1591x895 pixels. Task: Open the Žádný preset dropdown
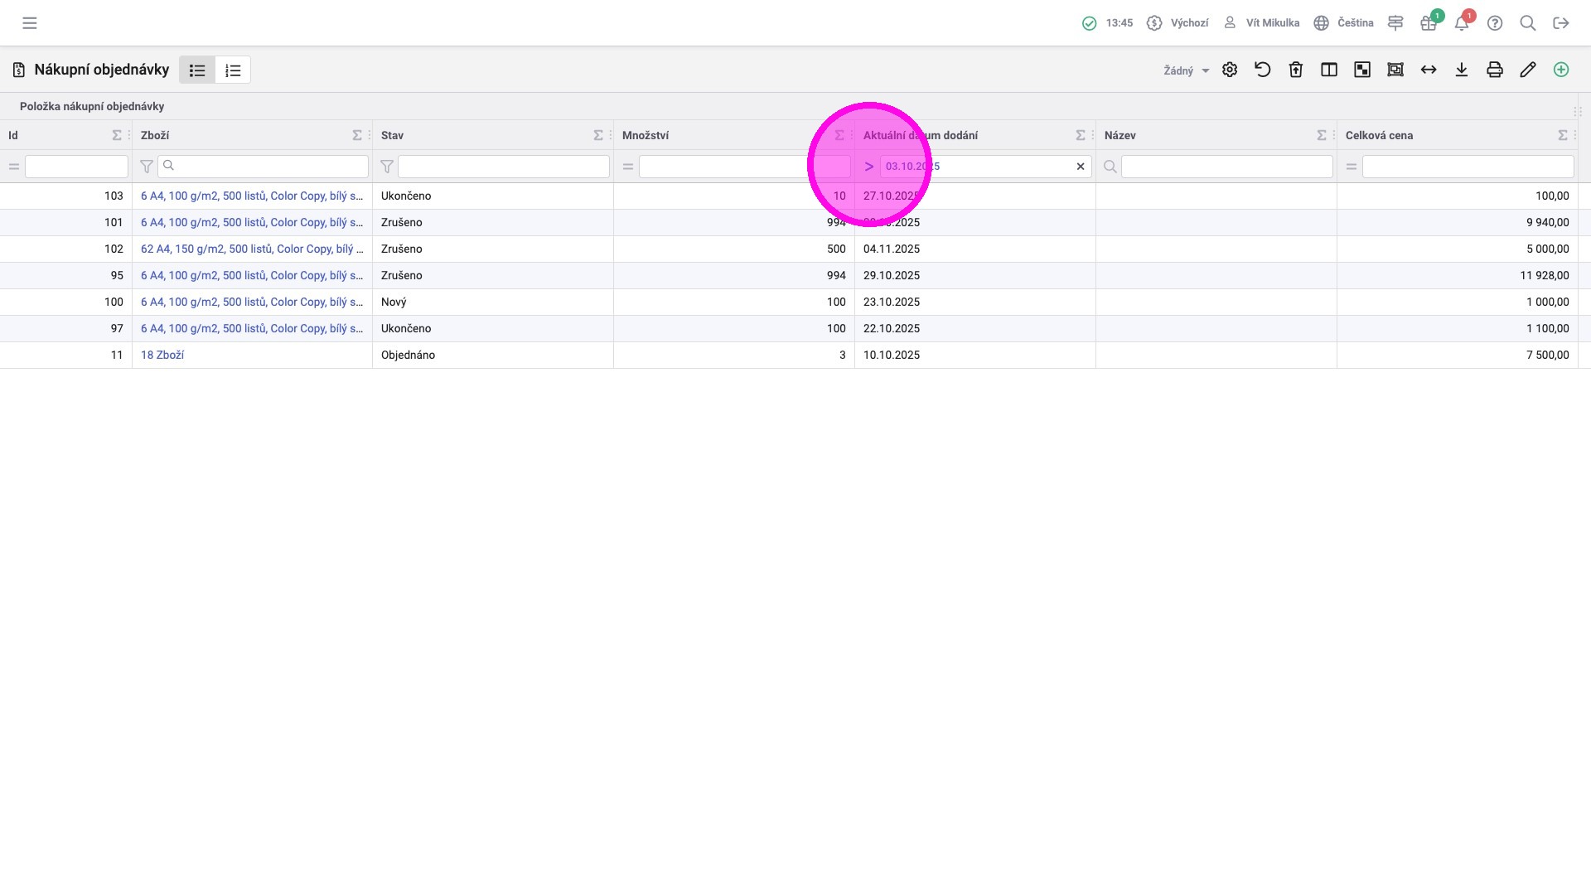pos(1186,70)
